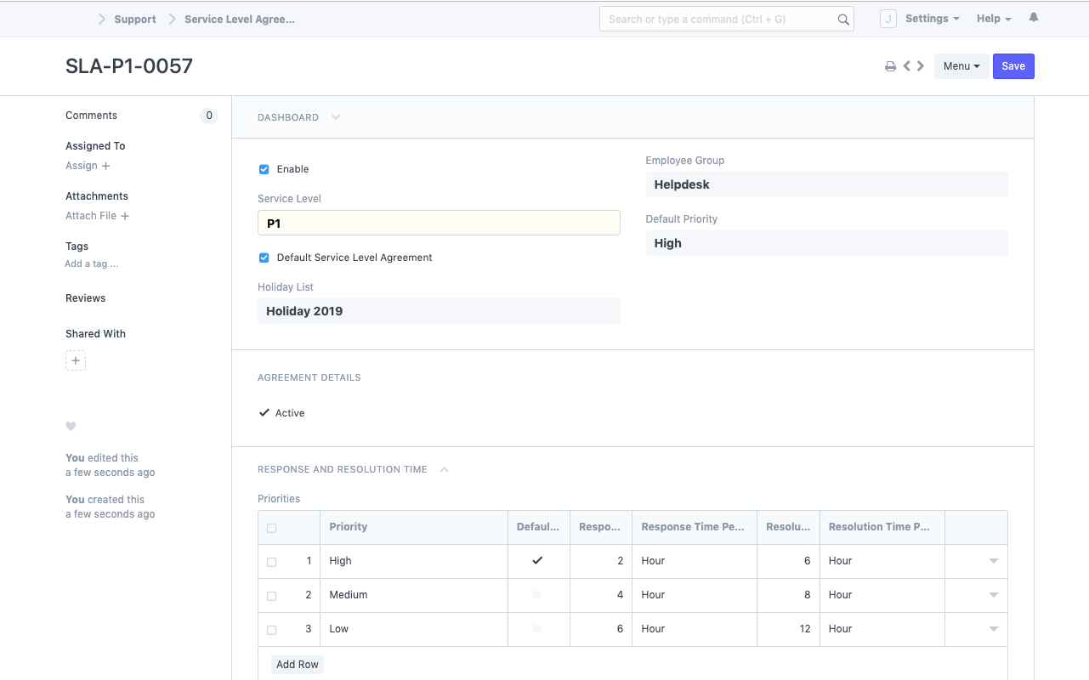
Task: Go to previous document arrow
Action: point(907,66)
